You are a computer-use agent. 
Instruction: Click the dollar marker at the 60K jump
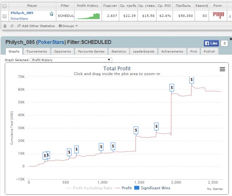pyautogui.click(x=172, y=88)
